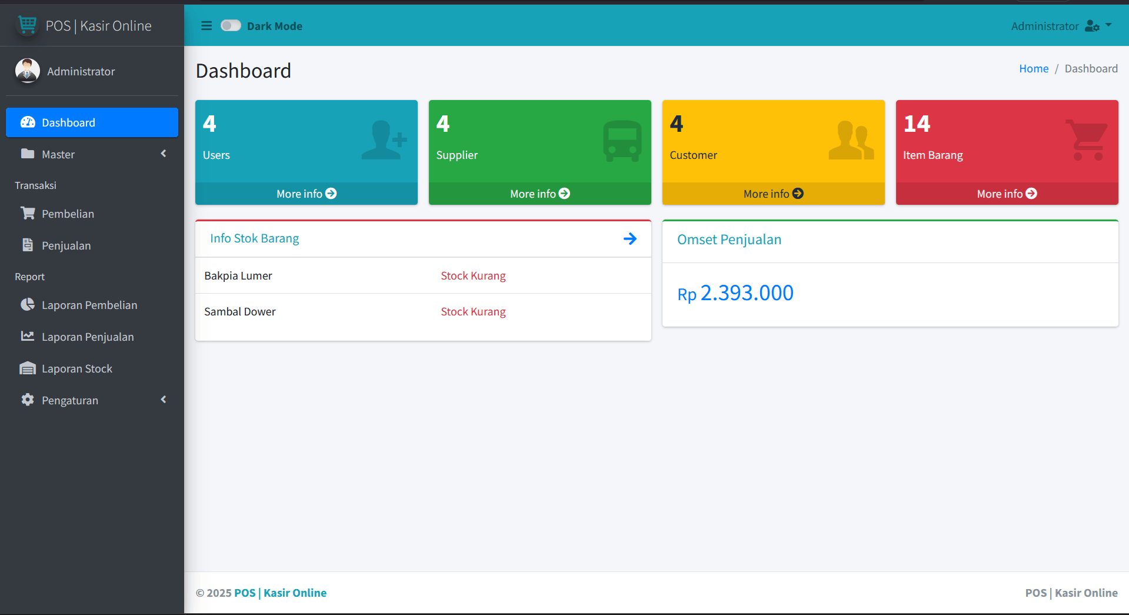Click the Info Stok Barang heading
The width and height of the screenshot is (1129, 615).
tap(255, 238)
